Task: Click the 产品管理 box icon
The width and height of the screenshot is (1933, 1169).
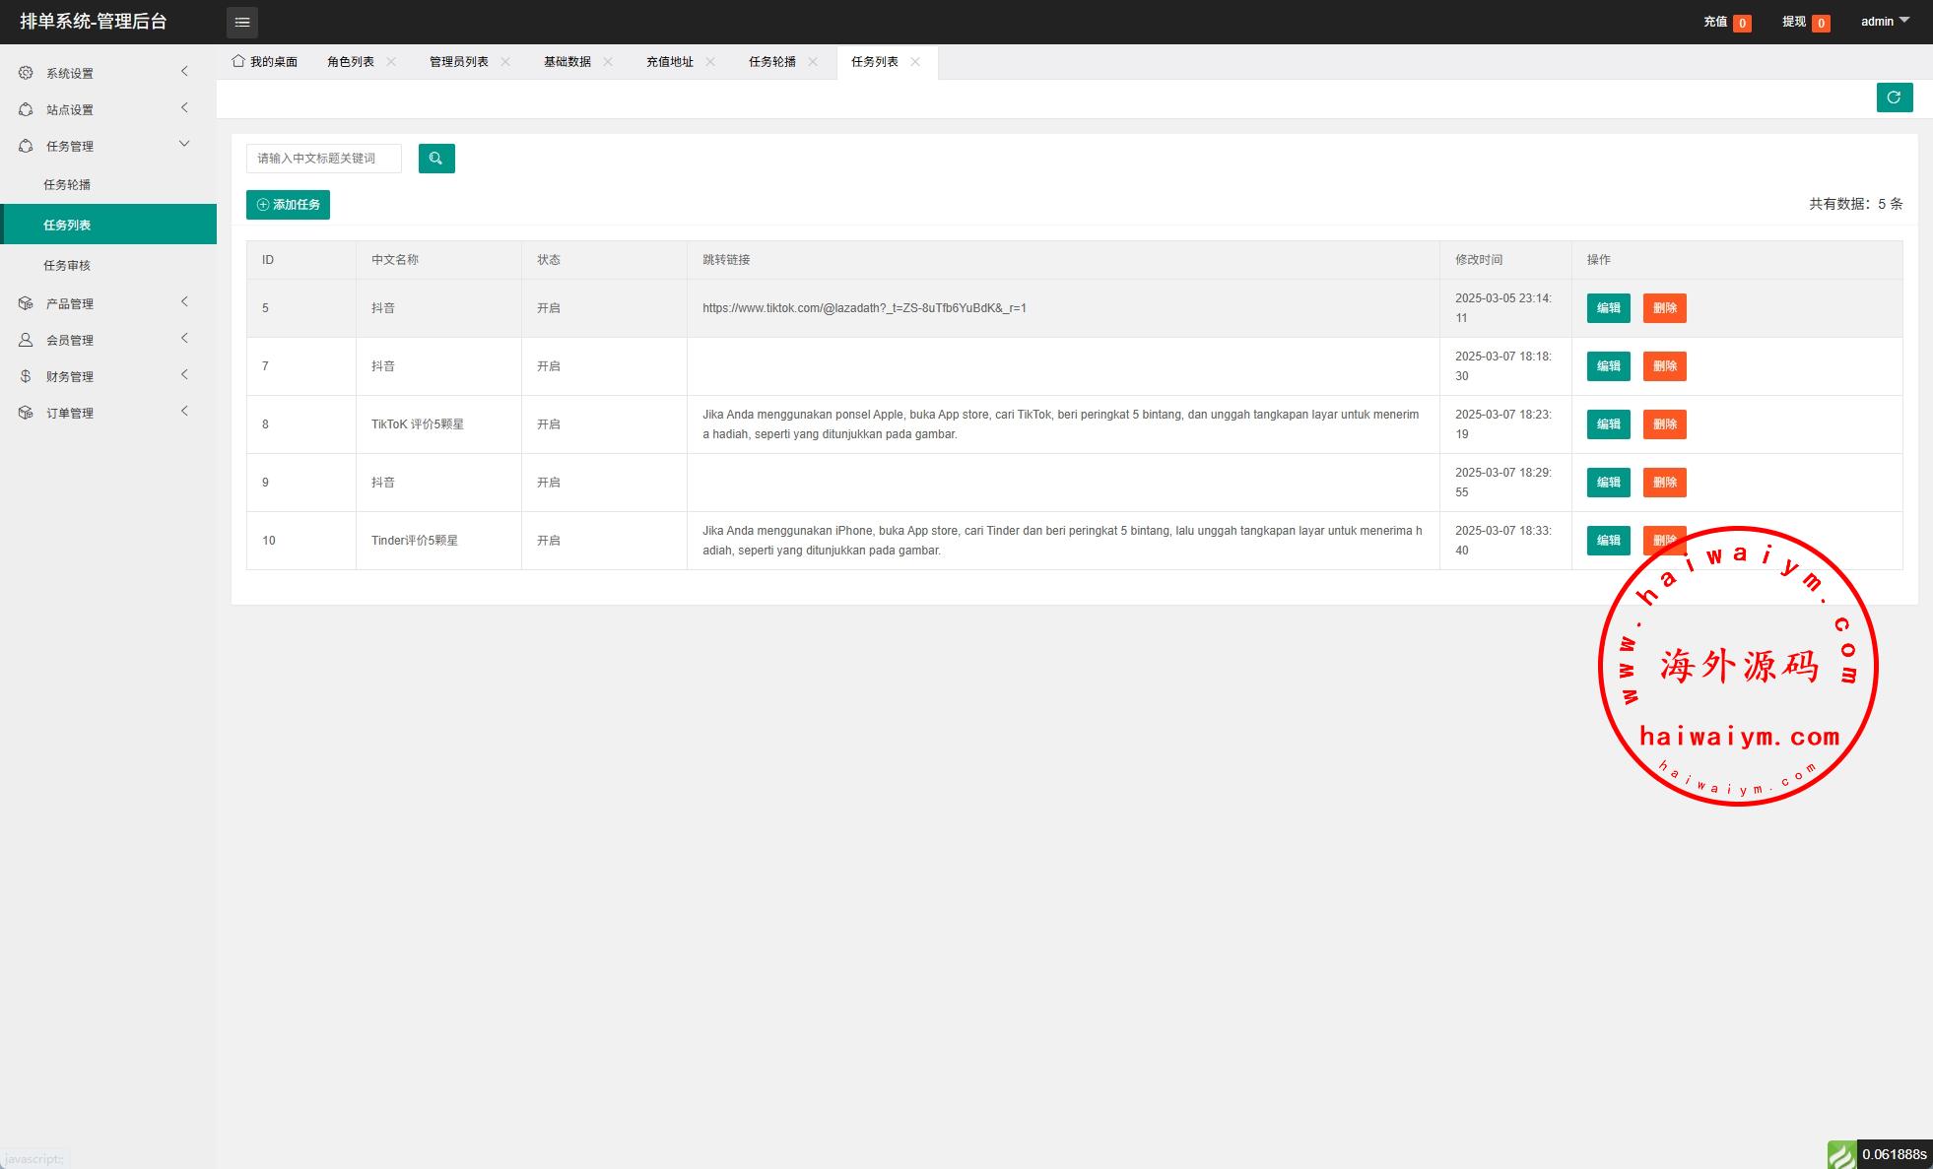Action: (26, 303)
